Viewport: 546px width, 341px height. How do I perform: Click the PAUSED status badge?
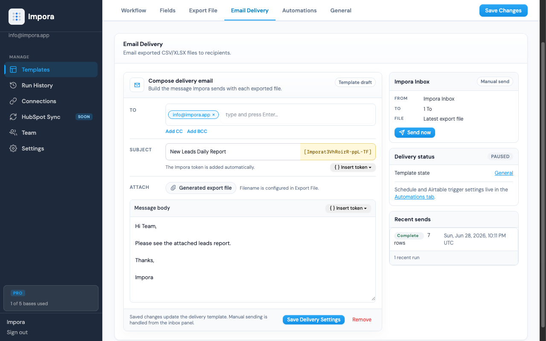click(500, 156)
